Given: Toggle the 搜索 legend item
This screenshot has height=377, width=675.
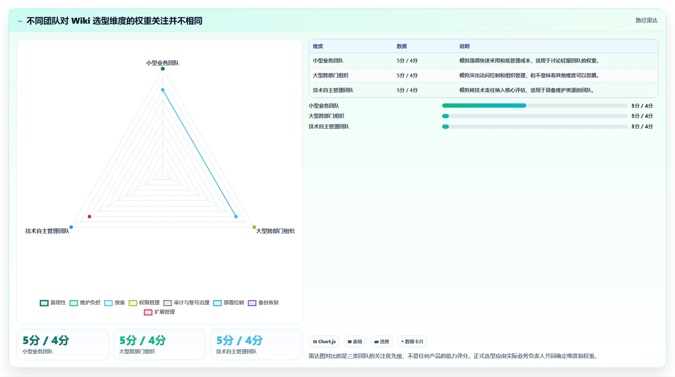Looking at the screenshot, I should (x=115, y=303).
